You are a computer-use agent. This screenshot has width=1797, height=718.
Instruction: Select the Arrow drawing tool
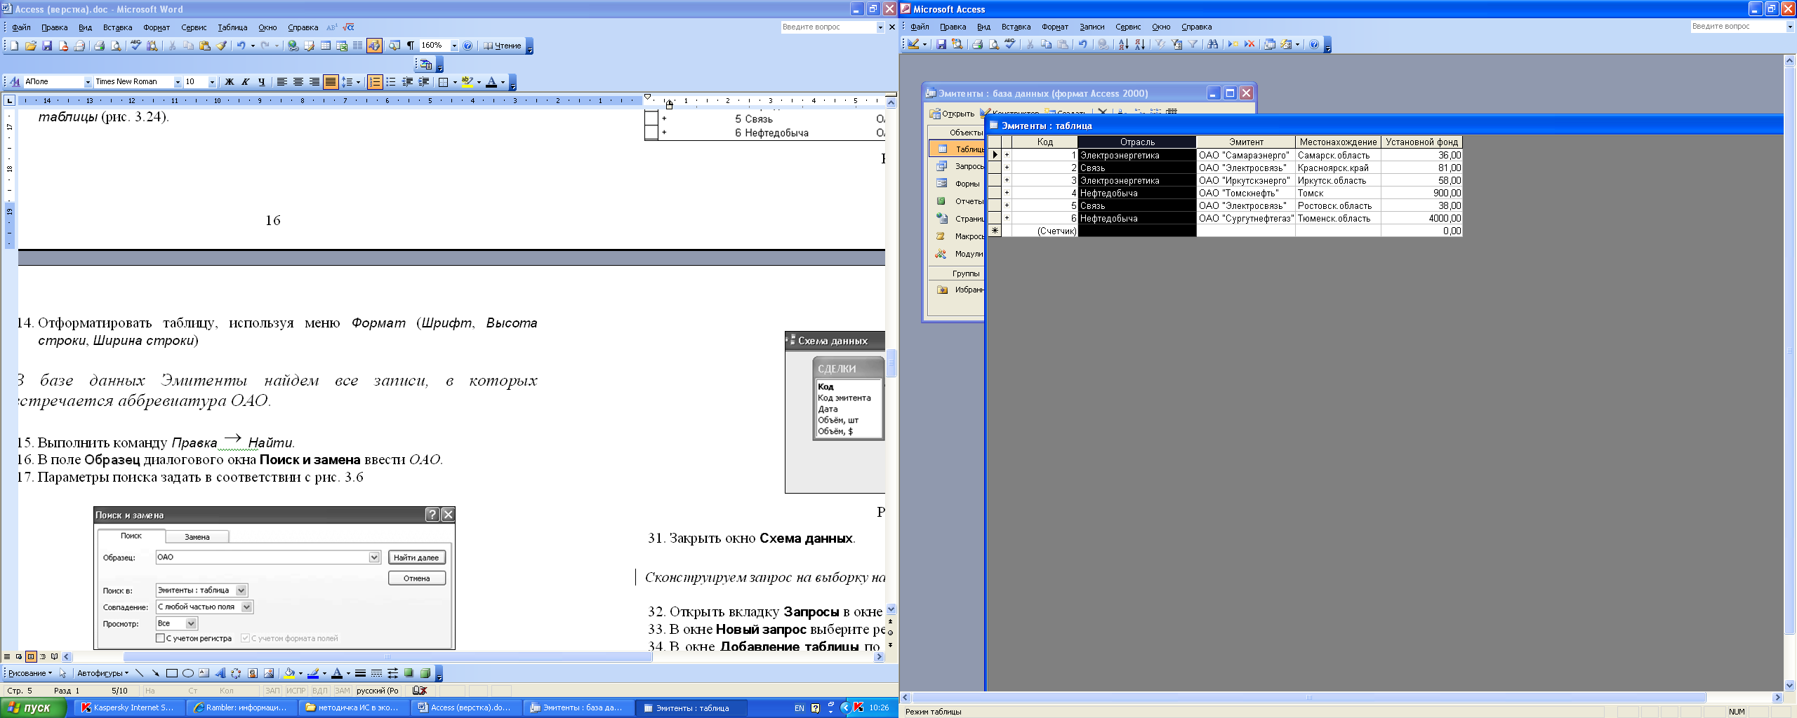coord(155,673)
